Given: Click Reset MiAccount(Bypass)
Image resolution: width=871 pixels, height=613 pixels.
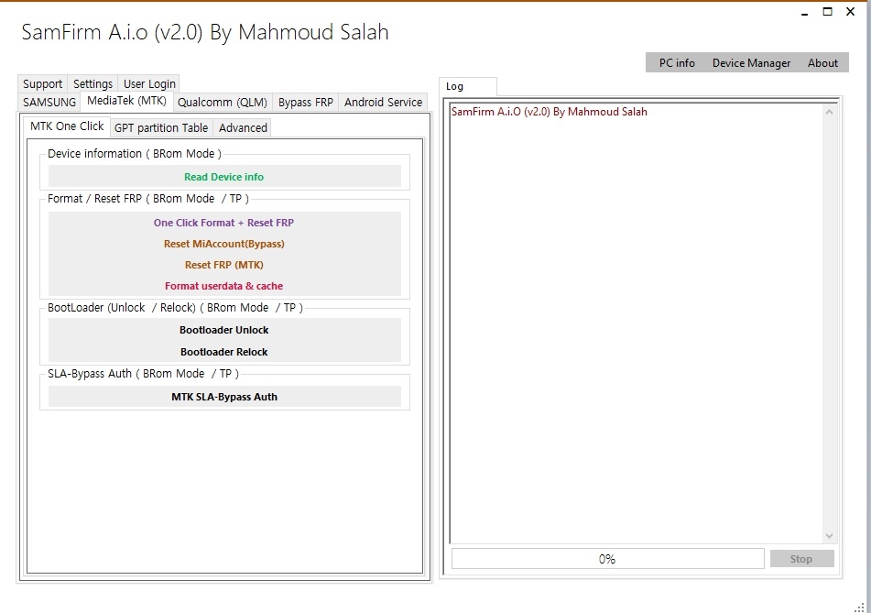Looking at the screenshot, I should [224, 244].
